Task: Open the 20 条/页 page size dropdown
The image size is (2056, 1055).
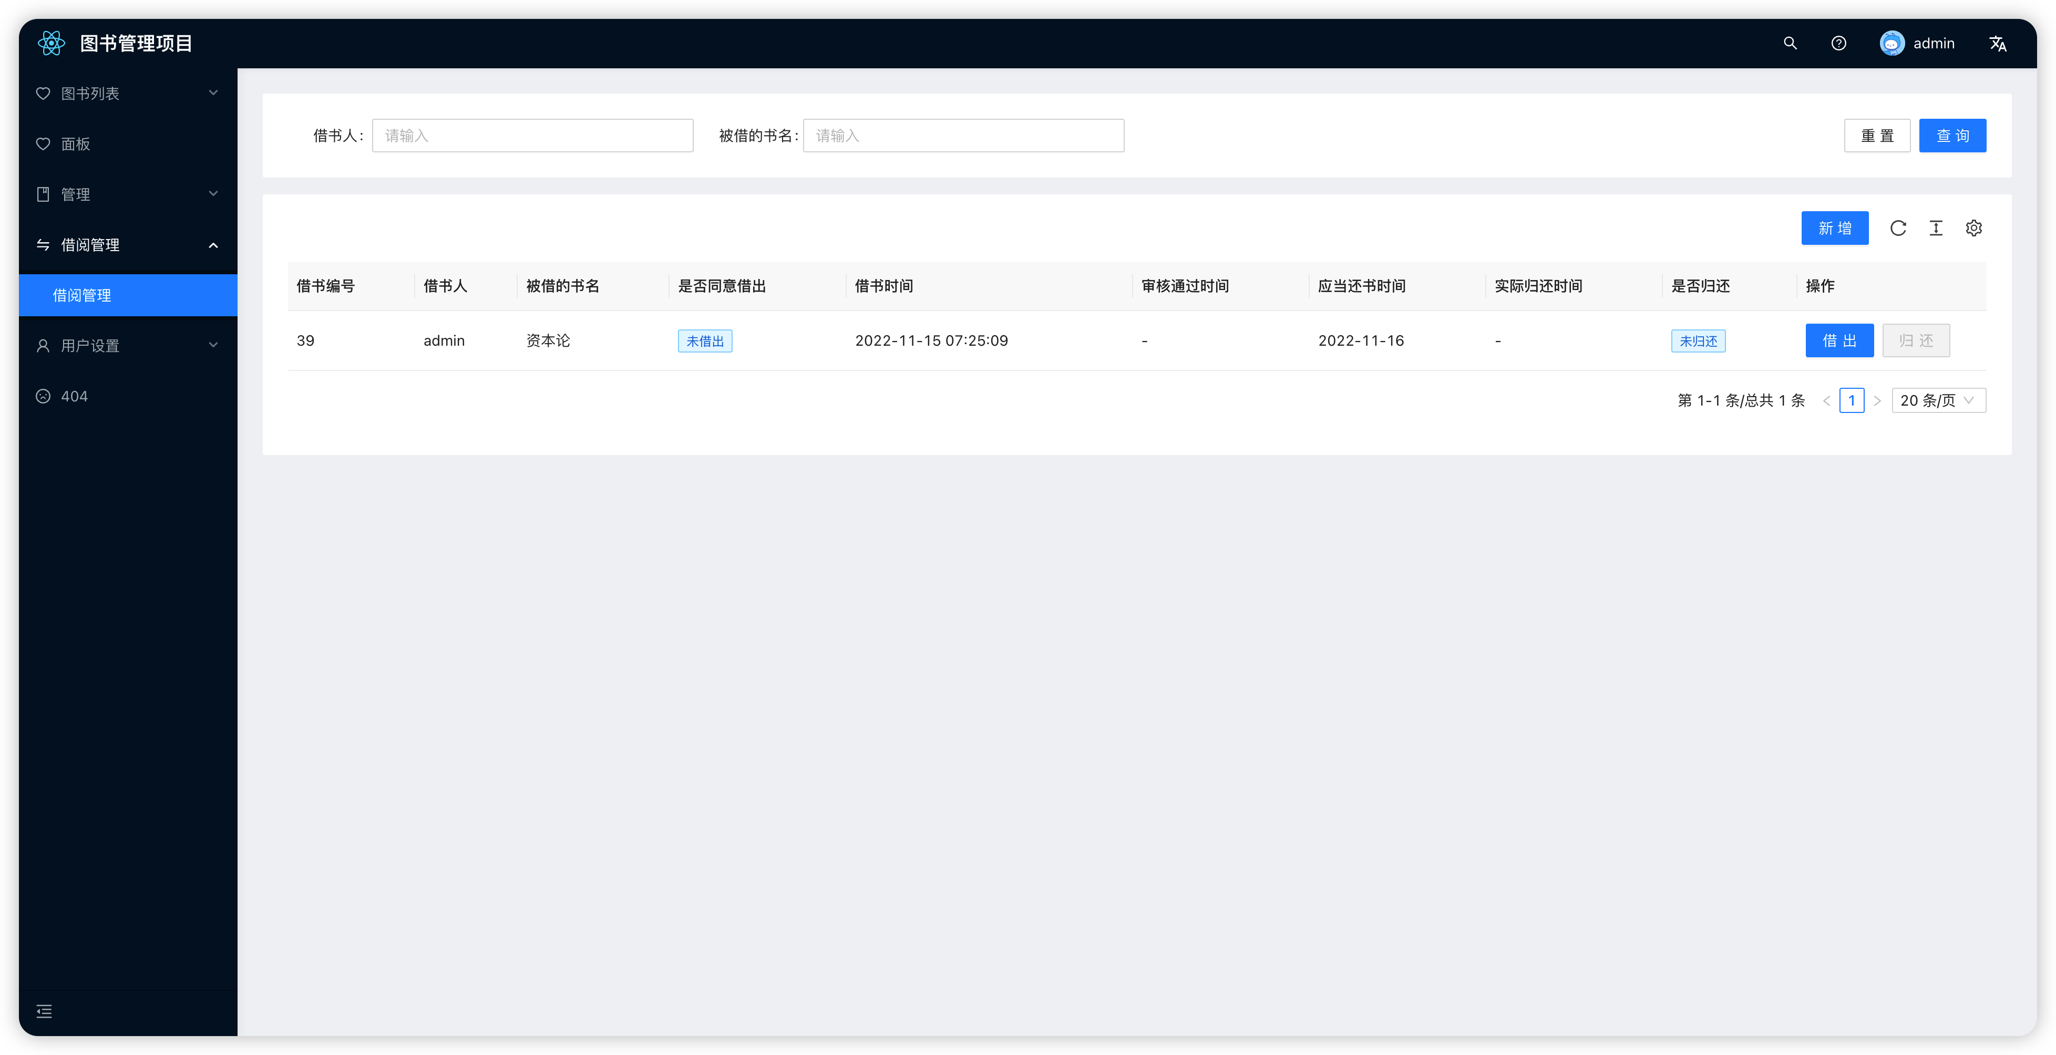Action: pos(1938,400)
